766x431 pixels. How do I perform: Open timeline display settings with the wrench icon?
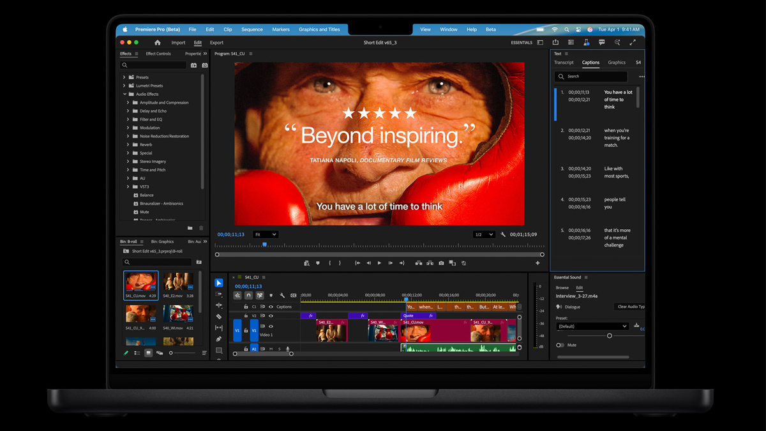coord(282,296)
